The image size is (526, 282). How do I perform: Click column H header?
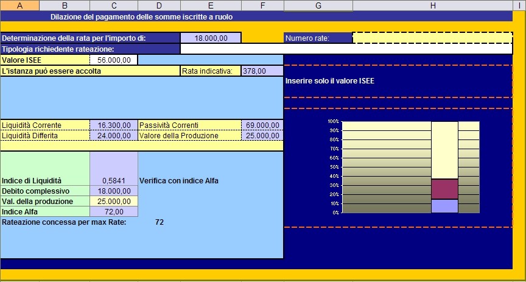click(x=433, y=5)
